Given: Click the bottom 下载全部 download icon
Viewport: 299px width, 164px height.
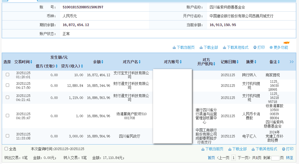Looking at the screenshot, I should click(x=230, y=149).
